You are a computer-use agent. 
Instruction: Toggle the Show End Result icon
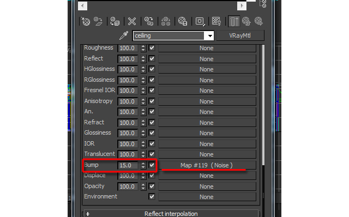[234, 22]
